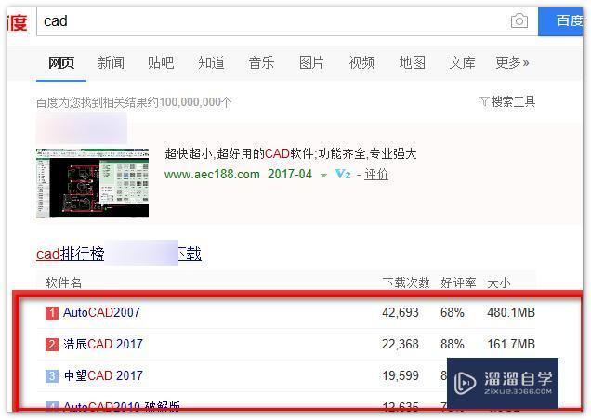
Task: Click the rank 1 badge icon
Action: [52, 313]
